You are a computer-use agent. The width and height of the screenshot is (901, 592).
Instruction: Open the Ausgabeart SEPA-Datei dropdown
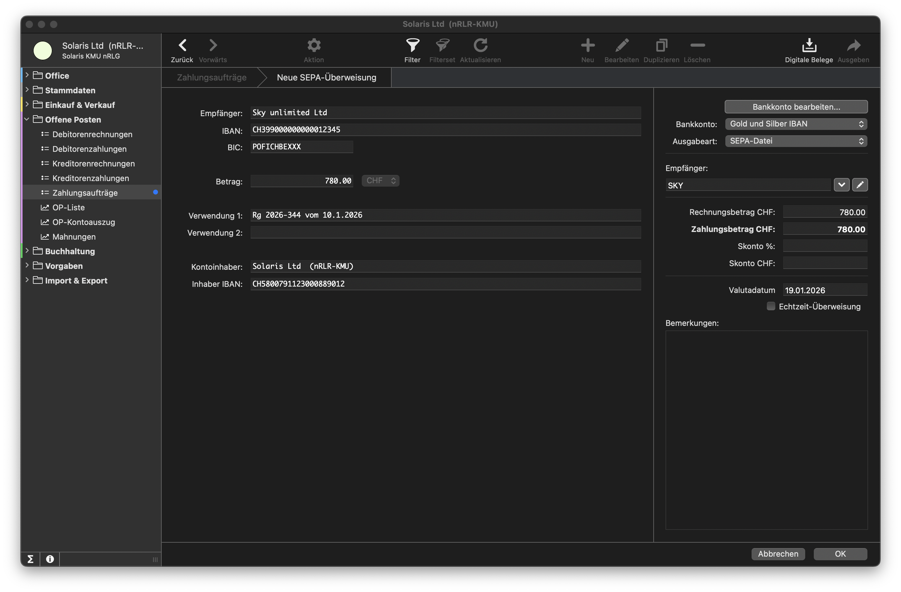[x=796, y=141]
